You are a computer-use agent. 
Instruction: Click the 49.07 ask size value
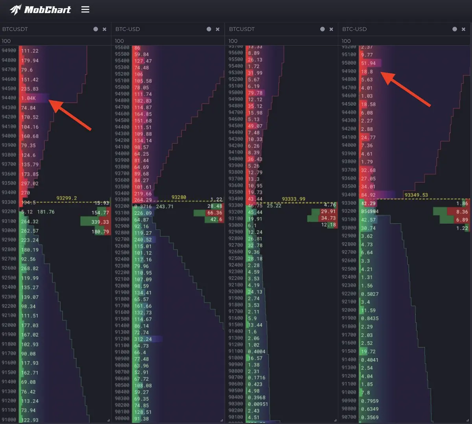click(255, 126)
